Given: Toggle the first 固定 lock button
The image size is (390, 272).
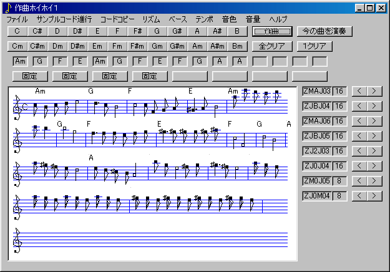Looking at the screenshot, I should (x=30, y=76).
